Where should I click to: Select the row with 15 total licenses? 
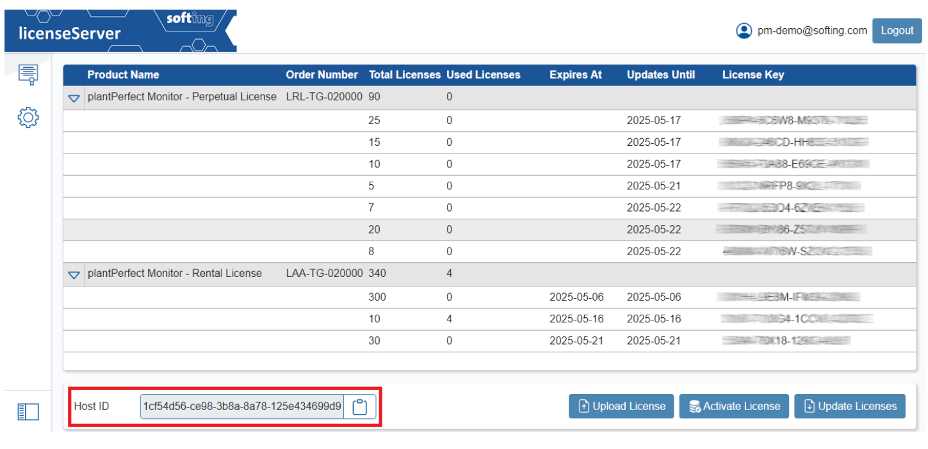[489, 142]
